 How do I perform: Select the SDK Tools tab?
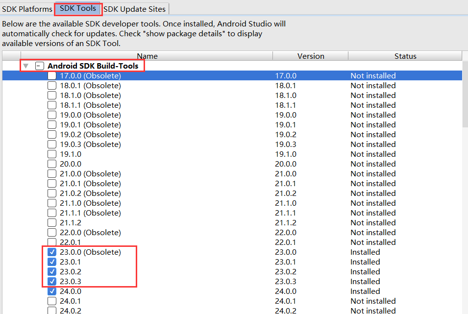(x=78, y=8)
